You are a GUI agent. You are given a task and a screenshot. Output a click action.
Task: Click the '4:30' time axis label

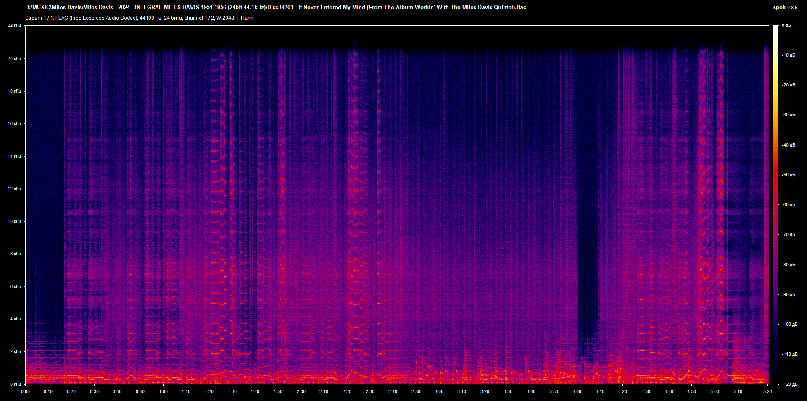pyautogui.click(x=646, y=391)
